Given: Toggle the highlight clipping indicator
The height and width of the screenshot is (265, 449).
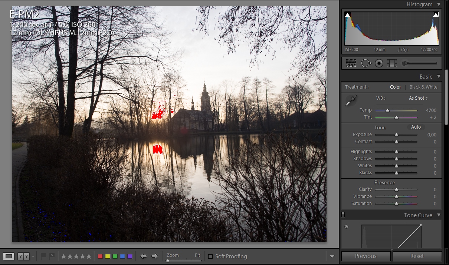Looking at the screenshot, I should pos(436,14).
